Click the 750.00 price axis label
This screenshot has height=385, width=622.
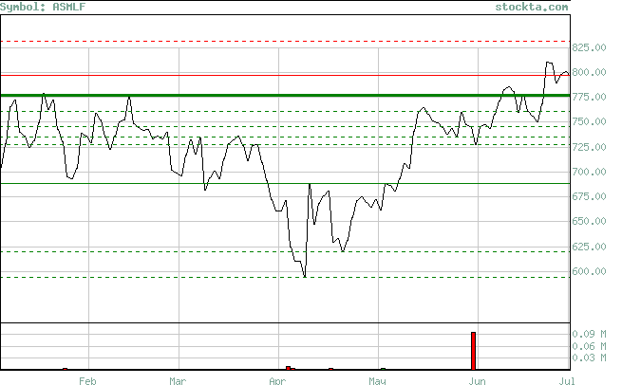[x=589, y=121]
